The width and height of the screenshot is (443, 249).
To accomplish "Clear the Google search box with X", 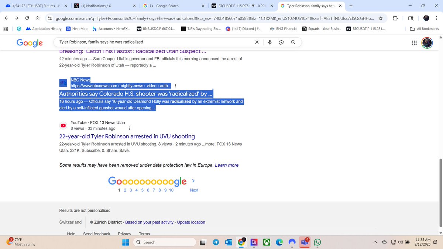I will [257, 42].
